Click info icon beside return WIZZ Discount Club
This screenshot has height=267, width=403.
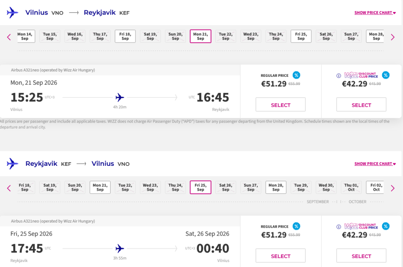339,226
